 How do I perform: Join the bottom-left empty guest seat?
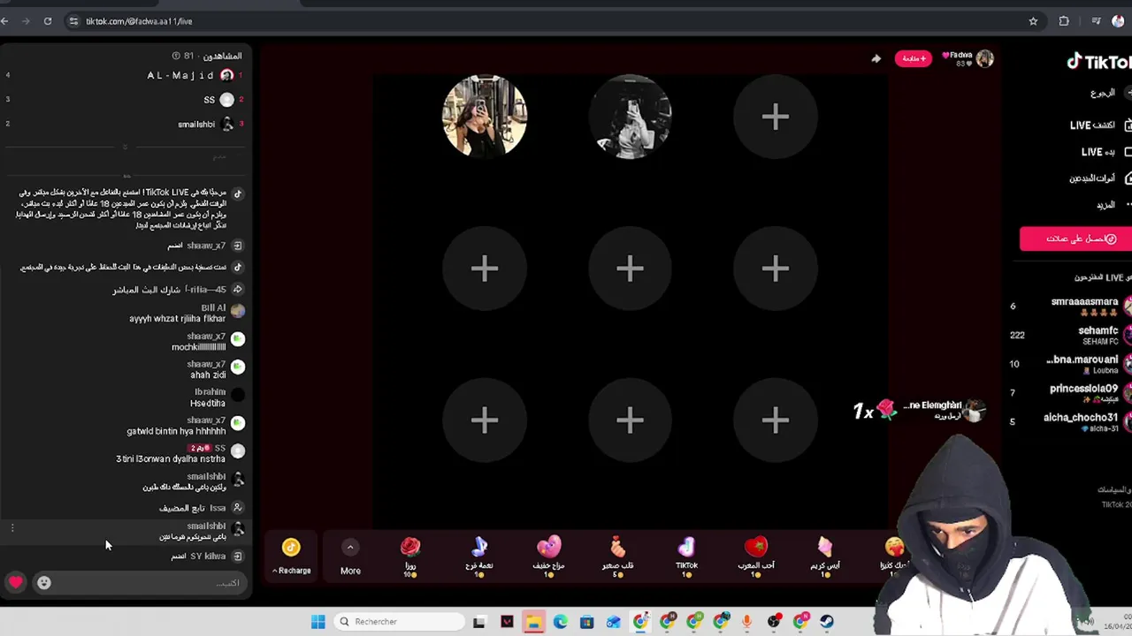(x=485, y=420)
